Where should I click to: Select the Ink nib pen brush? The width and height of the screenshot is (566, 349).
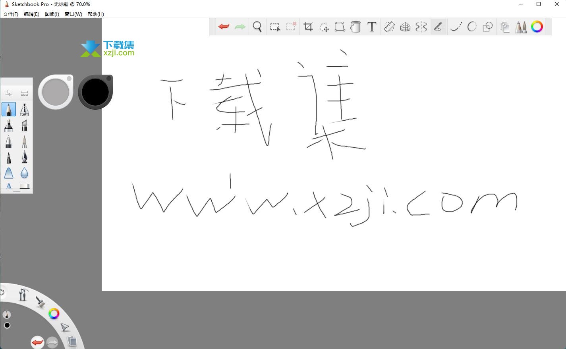(x=24, y=157)
